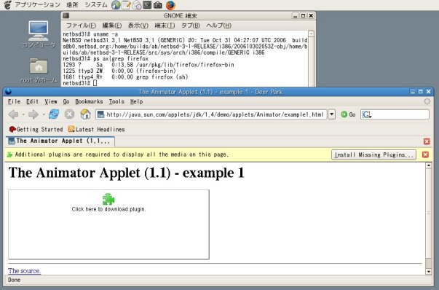
Task: Click the green plugin puzzle piece icon
Action: coord(108,199)
